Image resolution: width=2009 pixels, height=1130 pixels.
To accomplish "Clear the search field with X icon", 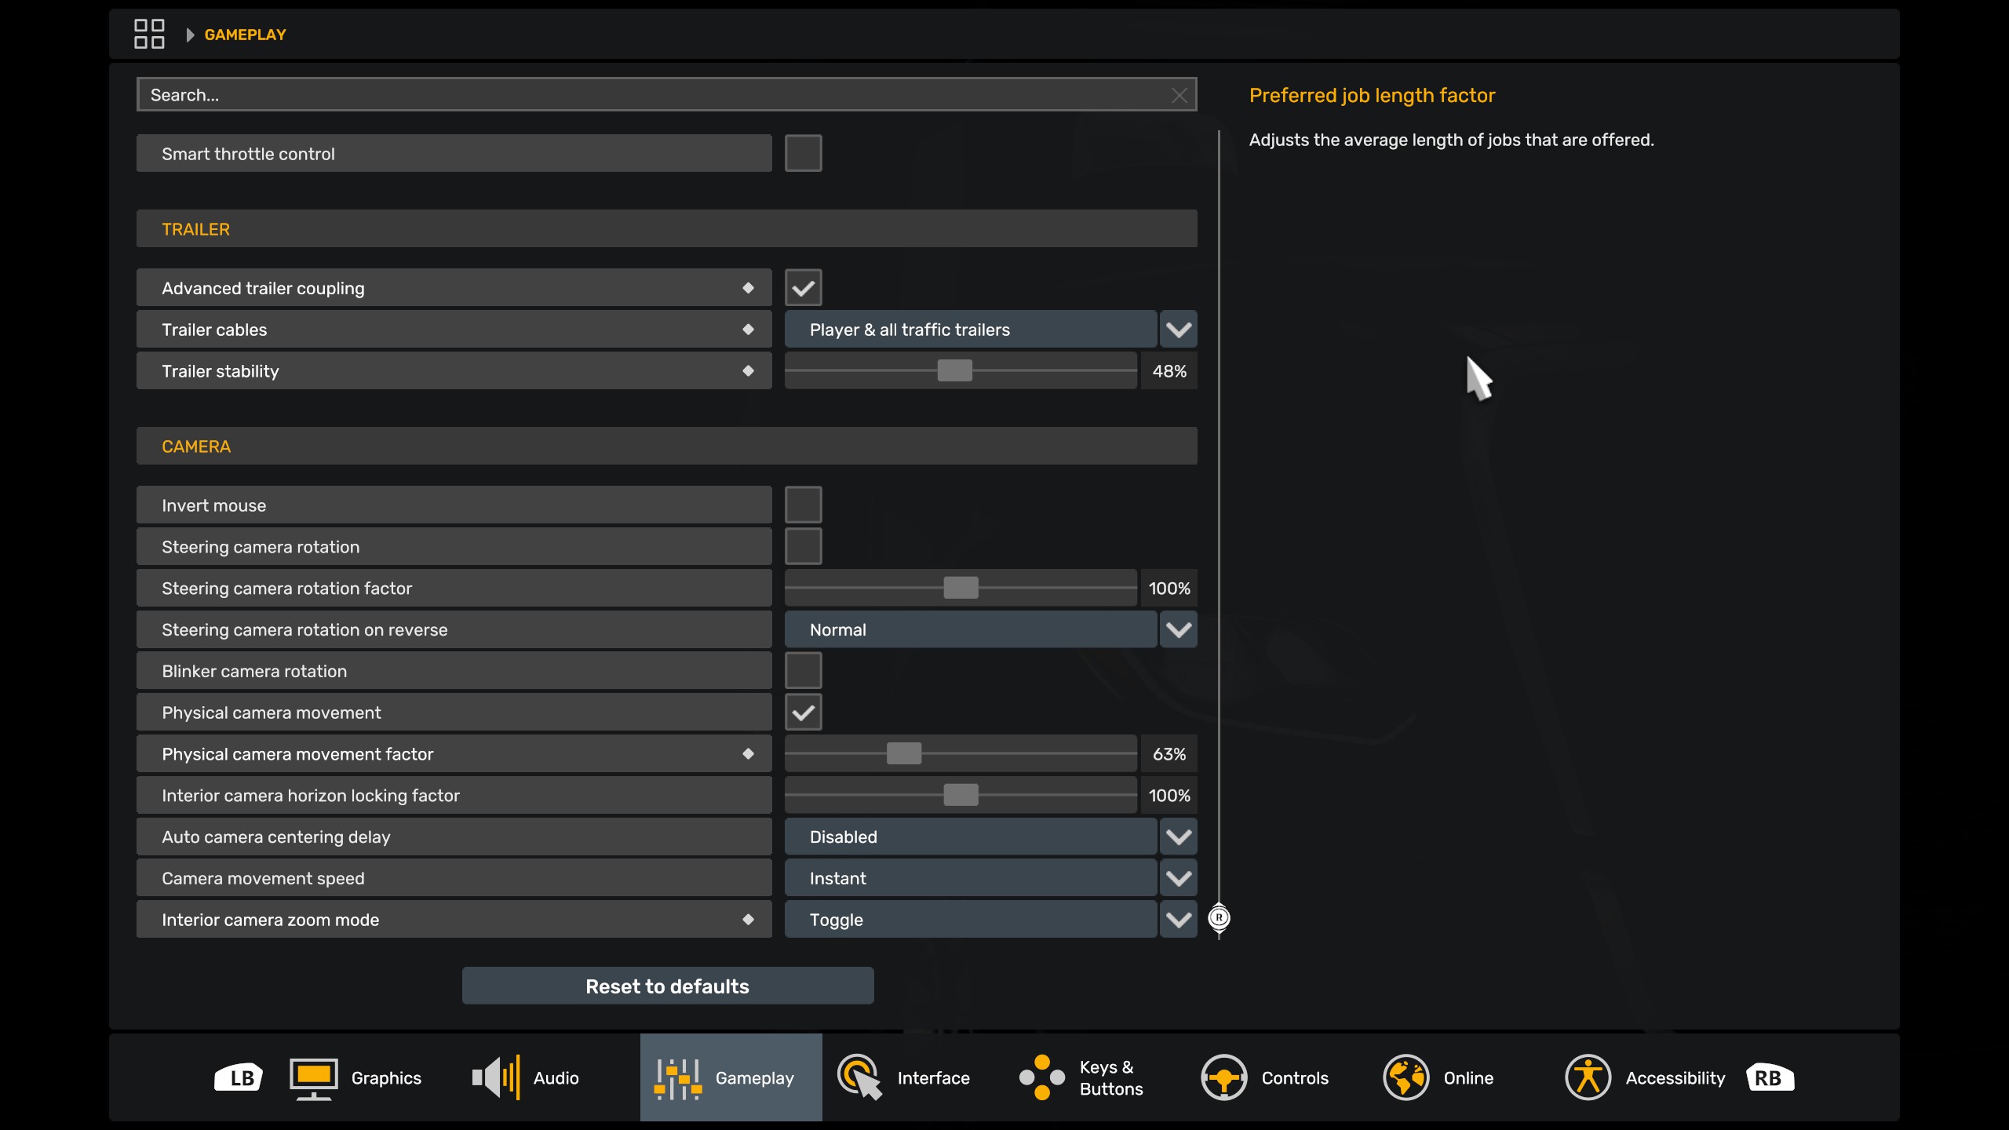I will coord(1179,95).
